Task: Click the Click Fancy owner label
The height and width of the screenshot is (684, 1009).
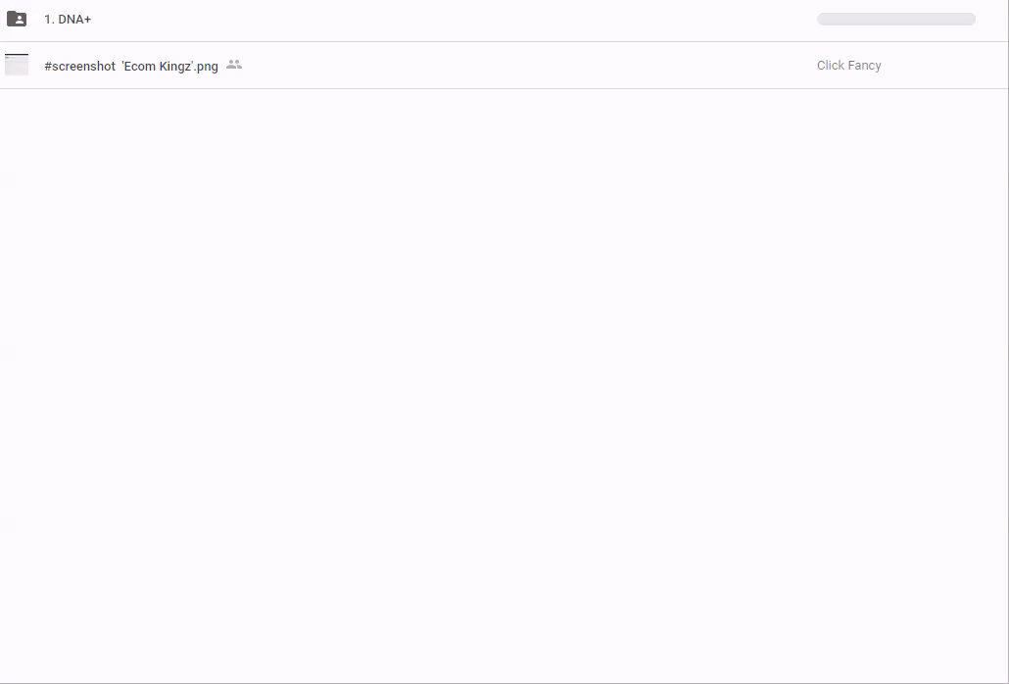Action: click(848, 66)
